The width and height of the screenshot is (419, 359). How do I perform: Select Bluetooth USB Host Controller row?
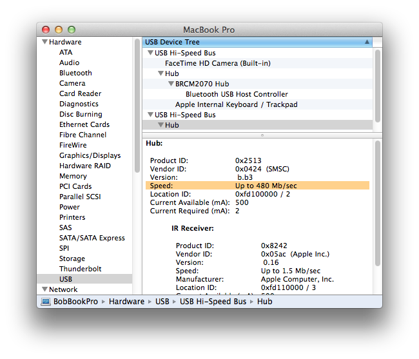(x=257, y=94)
